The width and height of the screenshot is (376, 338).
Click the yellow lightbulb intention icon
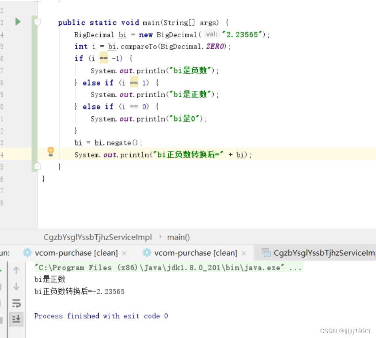pos(51,152)
